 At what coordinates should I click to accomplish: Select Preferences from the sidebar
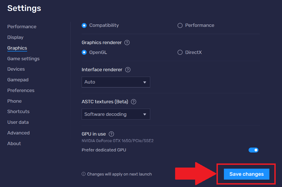[21, 90]
